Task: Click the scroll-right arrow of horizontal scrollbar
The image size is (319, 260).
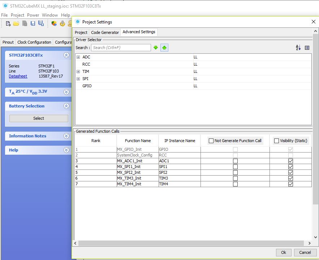Action: pos(310,243)
